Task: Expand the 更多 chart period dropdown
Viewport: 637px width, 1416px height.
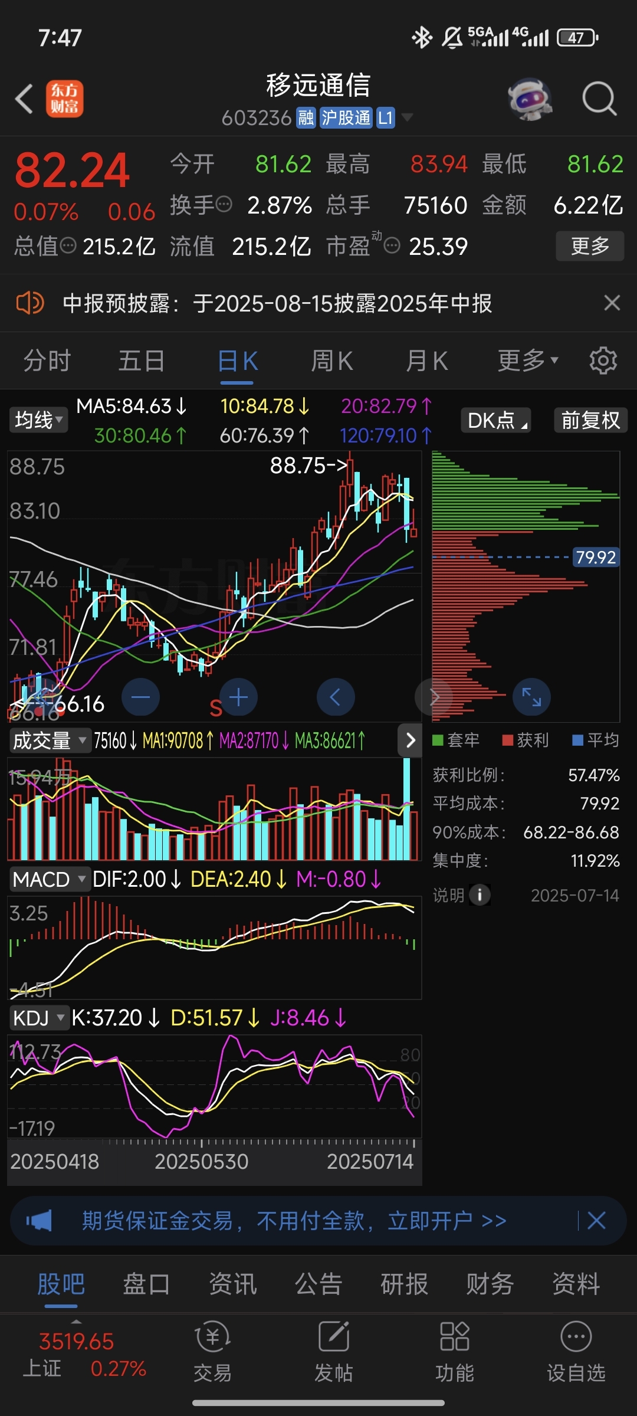Action: click(527, 360)
